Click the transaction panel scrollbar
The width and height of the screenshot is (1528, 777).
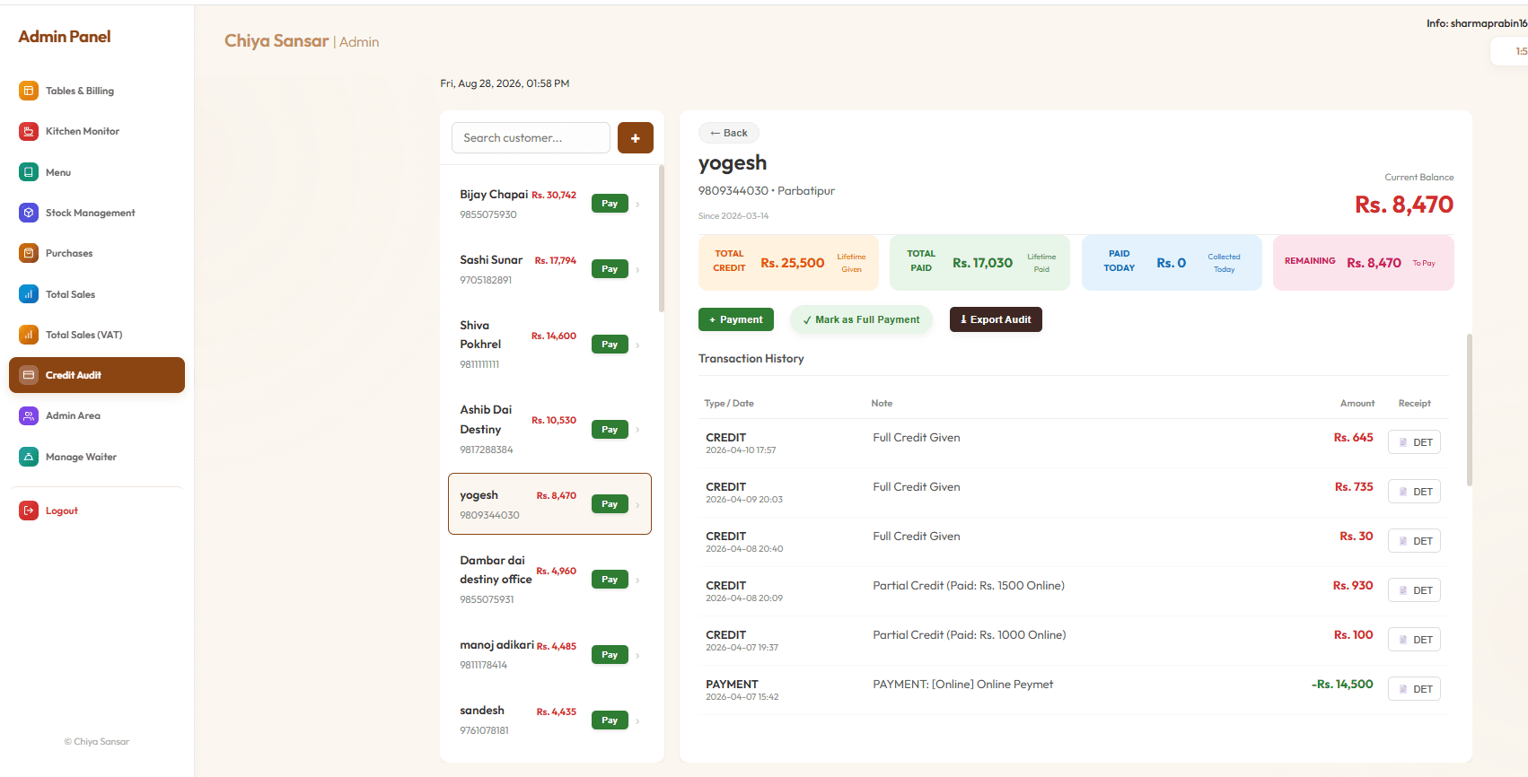point(1470,410)
